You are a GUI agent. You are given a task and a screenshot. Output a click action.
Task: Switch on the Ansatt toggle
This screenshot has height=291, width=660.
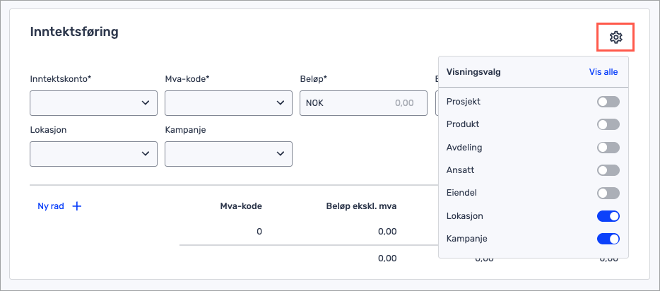pos(608,170)
